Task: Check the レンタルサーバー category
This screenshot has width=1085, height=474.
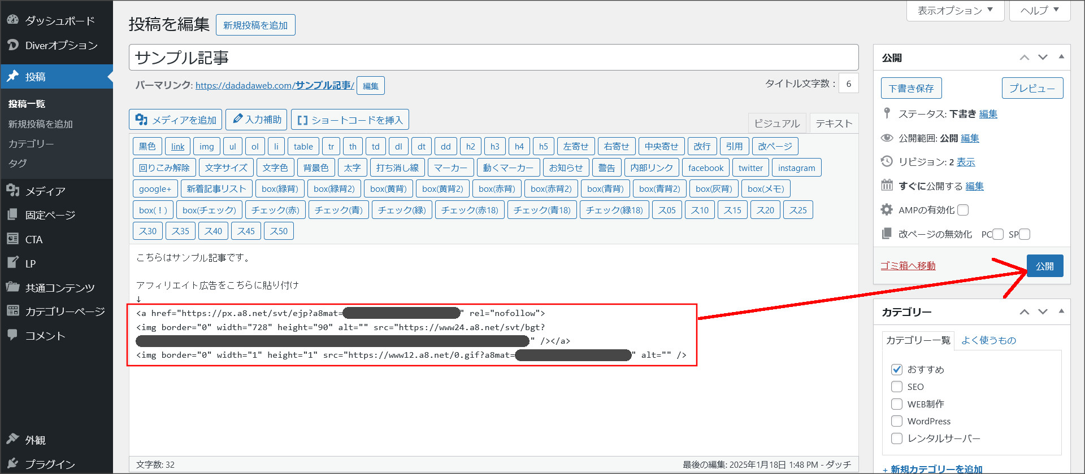Action: 897,438
